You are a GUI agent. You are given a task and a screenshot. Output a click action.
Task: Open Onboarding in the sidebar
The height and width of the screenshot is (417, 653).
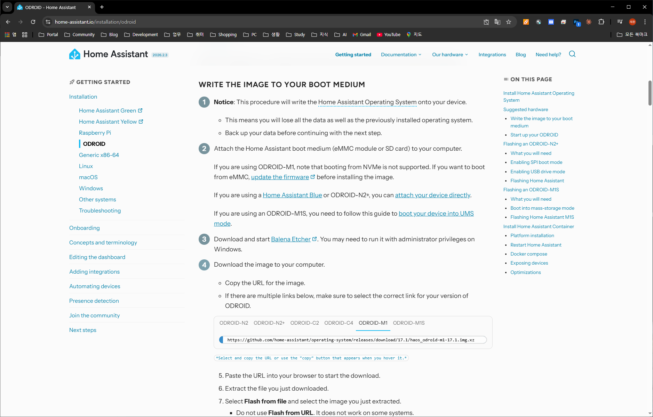(x=85, y=228)
